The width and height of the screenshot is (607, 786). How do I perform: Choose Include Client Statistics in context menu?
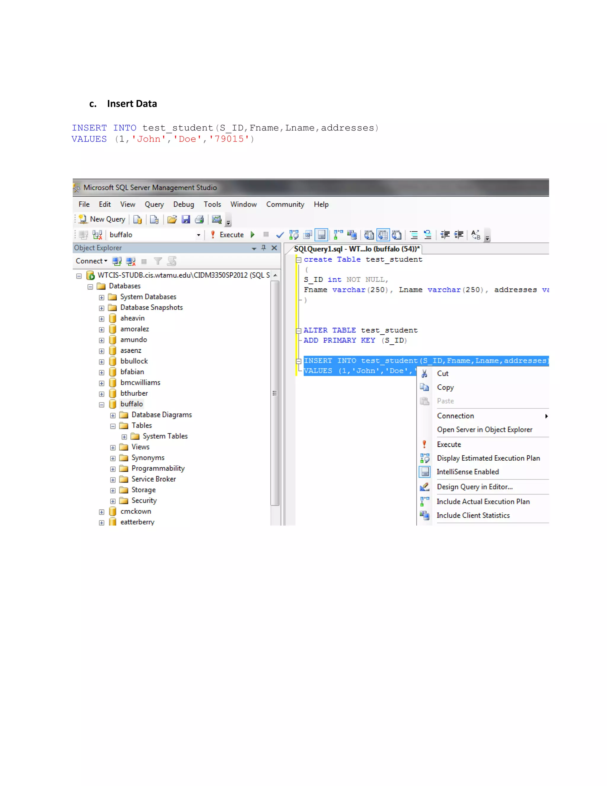click(x=483, y=515)
